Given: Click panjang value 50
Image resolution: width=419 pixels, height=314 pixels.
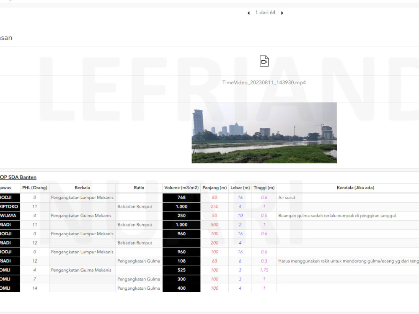Looking at the screenshot, I should [x=215, y=216].
